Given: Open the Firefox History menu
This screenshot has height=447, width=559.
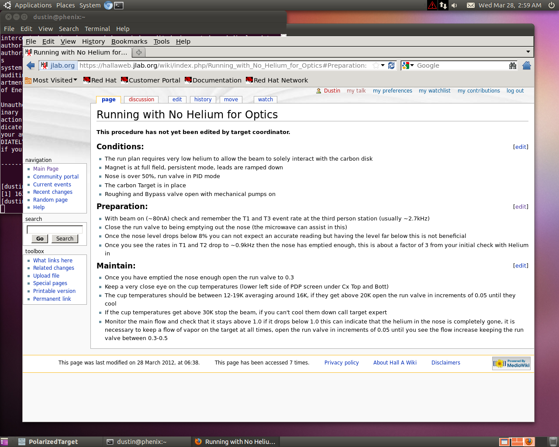Looking at the screenshot, I should (93, 41).
